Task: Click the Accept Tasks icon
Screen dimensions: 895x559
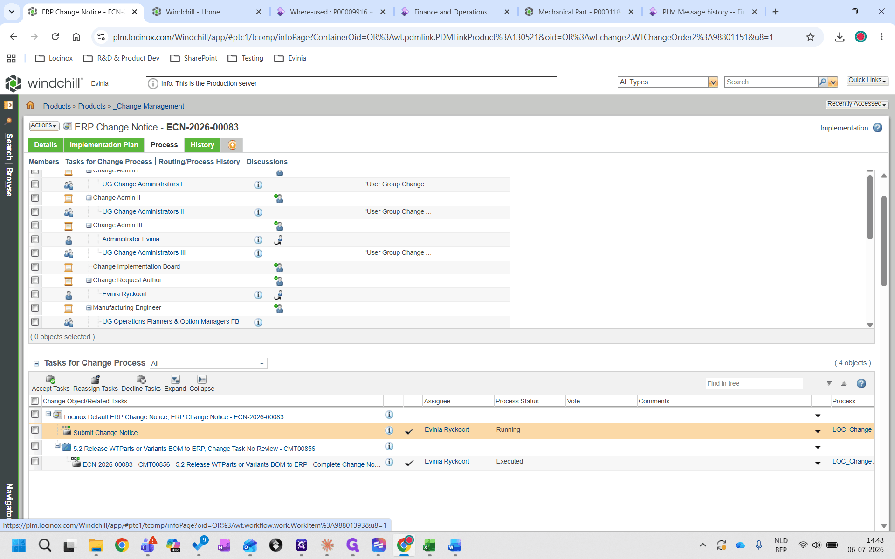Action: click(50, 379)
